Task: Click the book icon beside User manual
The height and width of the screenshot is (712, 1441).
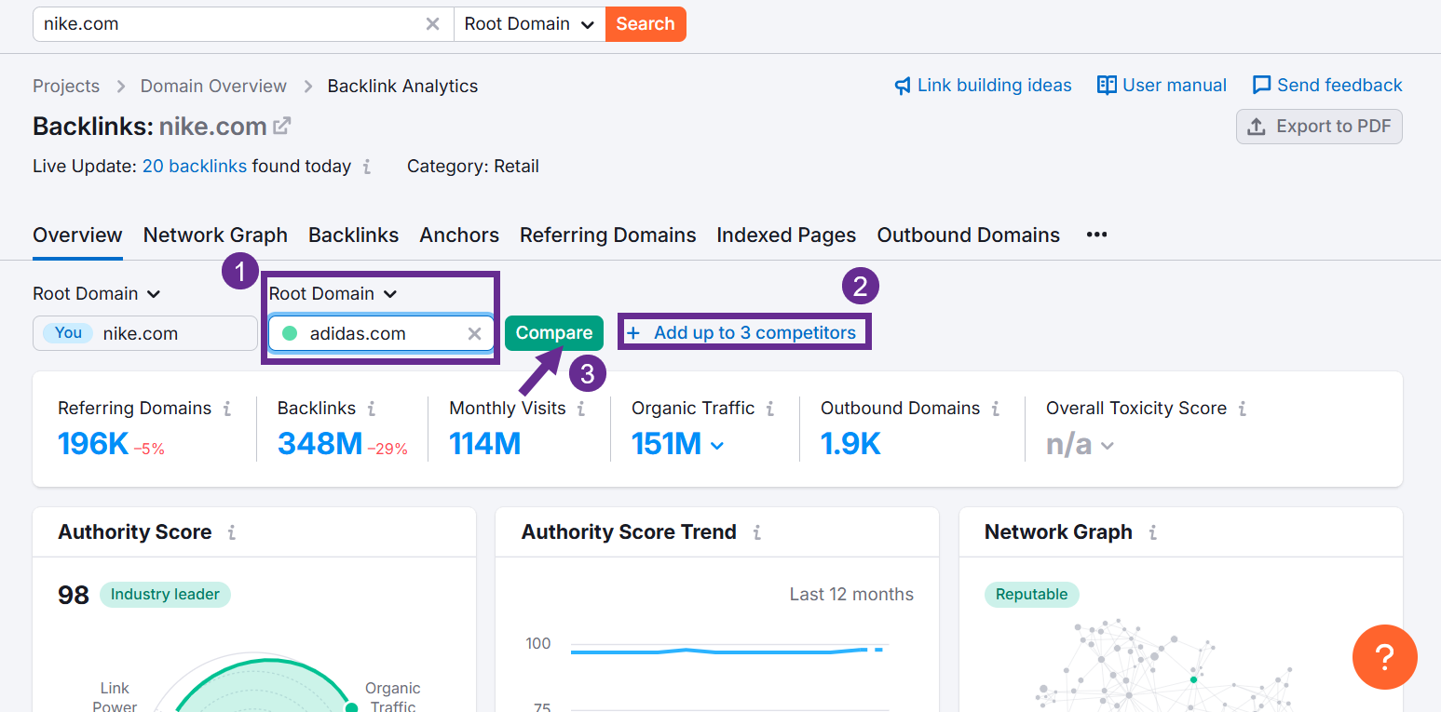Action: [x=1107, y=86]
